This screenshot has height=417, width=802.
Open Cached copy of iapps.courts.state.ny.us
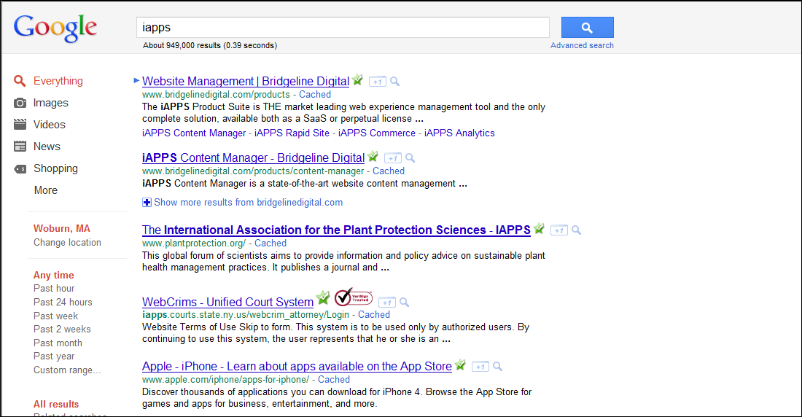(373, 315)
